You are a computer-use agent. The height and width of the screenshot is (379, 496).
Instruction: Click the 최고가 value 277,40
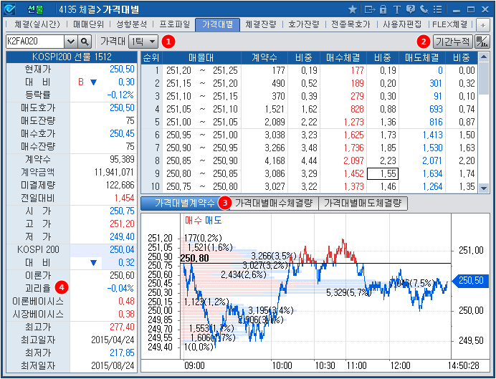(122, 327)
